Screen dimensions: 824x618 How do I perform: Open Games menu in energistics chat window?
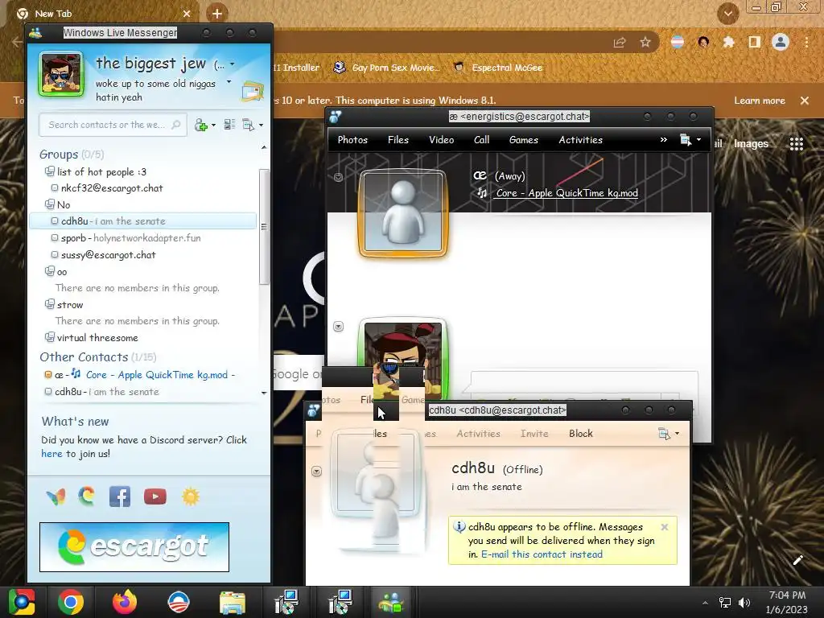coord(523,140)
